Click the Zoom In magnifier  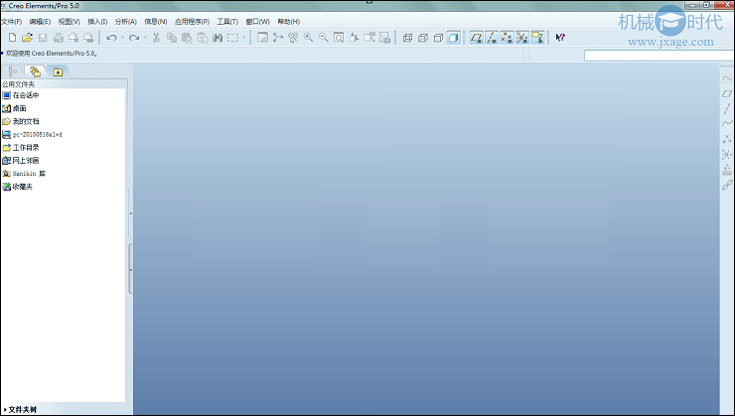(x=308, y=38)
